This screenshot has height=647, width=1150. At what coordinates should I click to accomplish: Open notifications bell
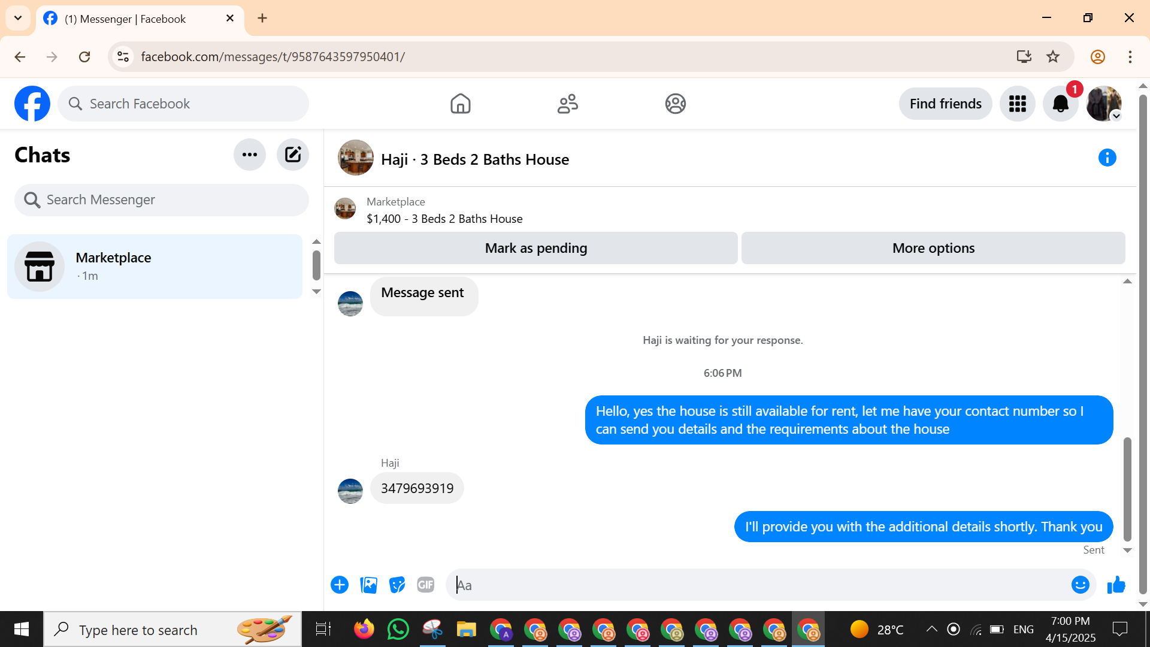click(x=1060, y=104)
